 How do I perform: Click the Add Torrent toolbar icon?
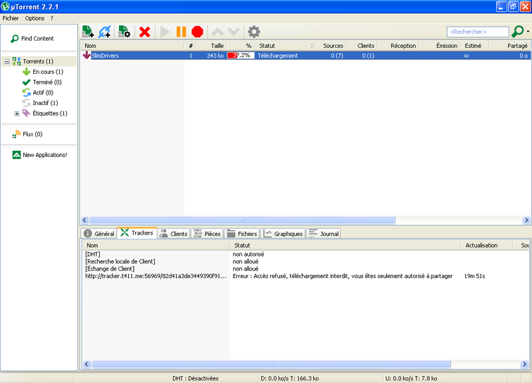(x=88, y=31)
